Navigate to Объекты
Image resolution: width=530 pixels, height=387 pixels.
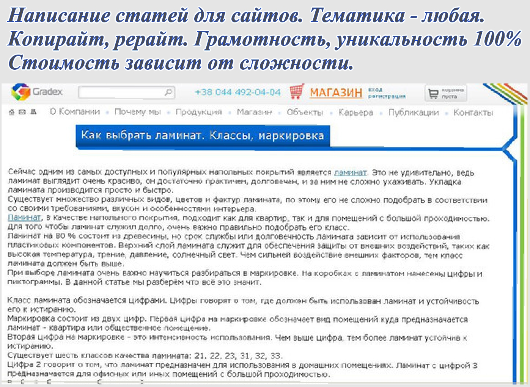[305, 112]
